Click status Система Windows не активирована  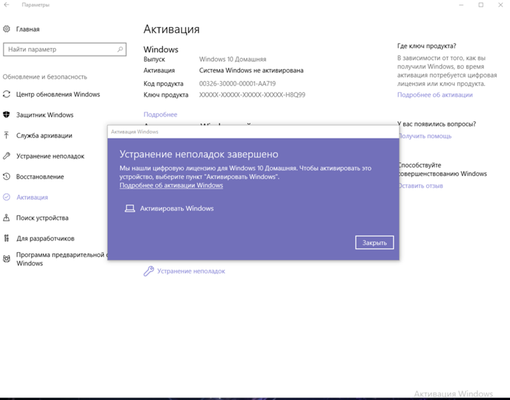(251, 70)
